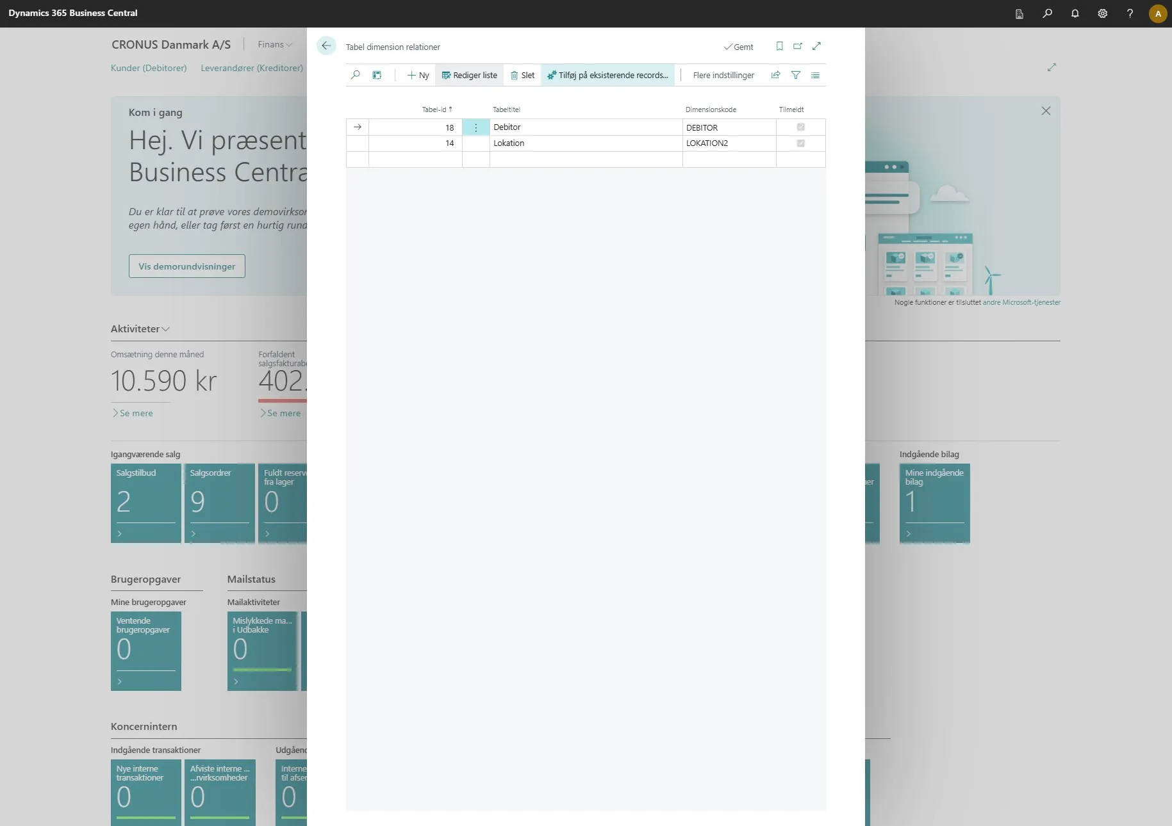Click Vis demorundvisninger button
Viewport: 1172px width, 826px height.
(187, 266)
